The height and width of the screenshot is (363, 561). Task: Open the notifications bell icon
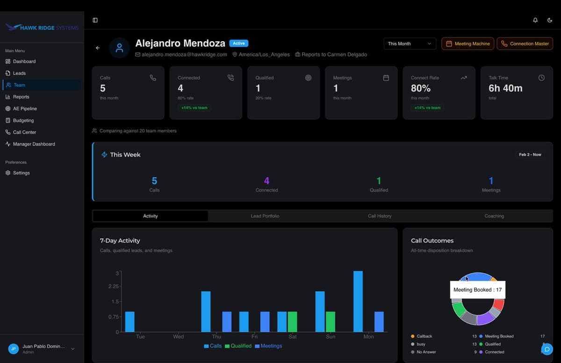[x=535, y=20]
